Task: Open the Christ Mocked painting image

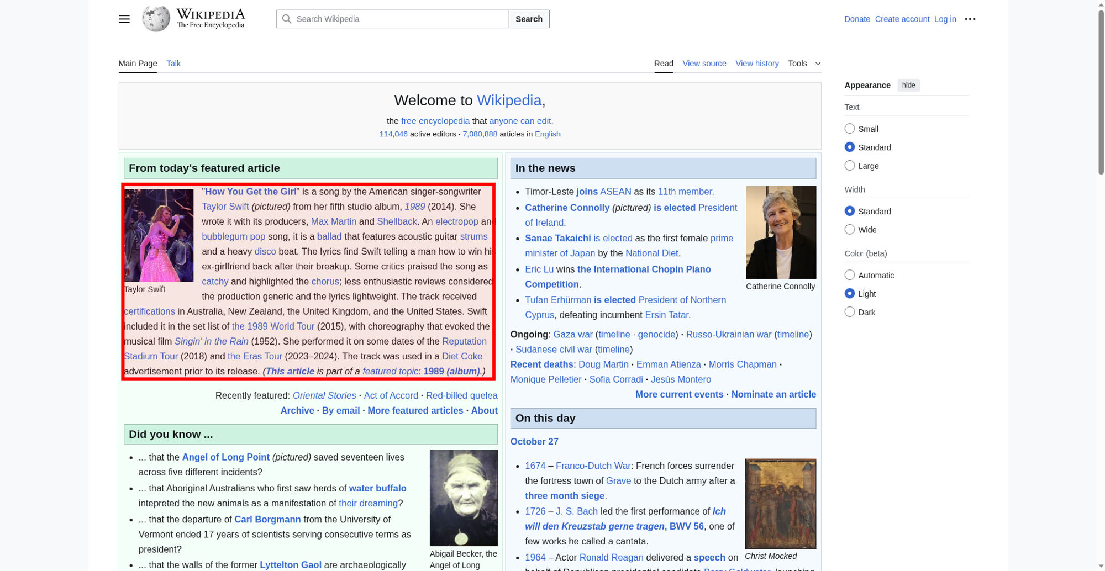Action: pos(780,503)
